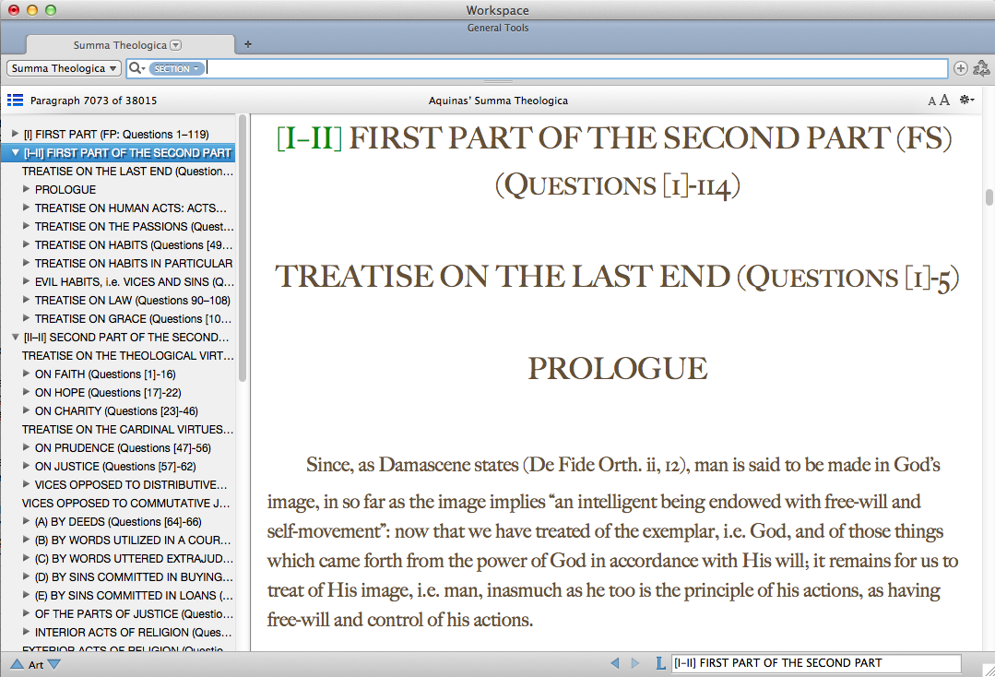Increase text size with large A
This screenshot has width=995, height=677.
pyautogui.click(x=944, y=100)
